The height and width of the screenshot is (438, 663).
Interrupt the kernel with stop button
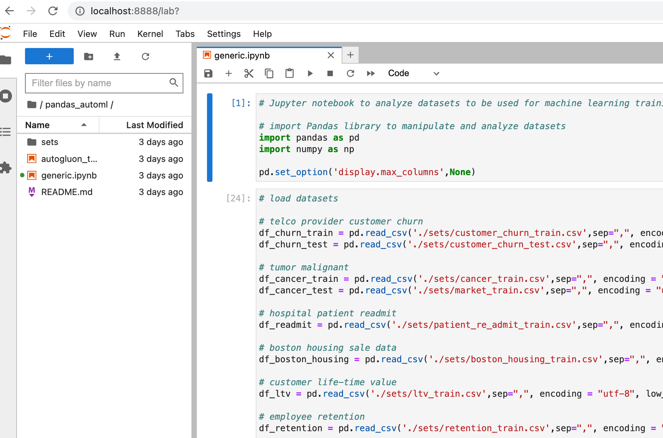330,73
